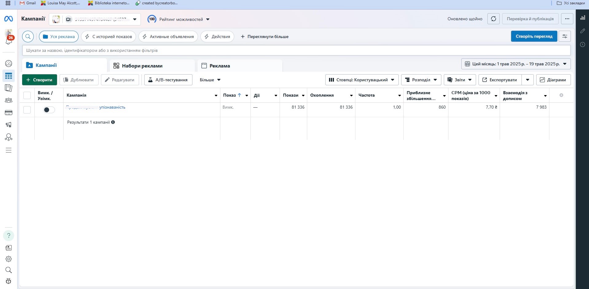Screen dimensions: 589x289
Task: Check the select-all campaigns checkbox in header
Action: (27, 95)
